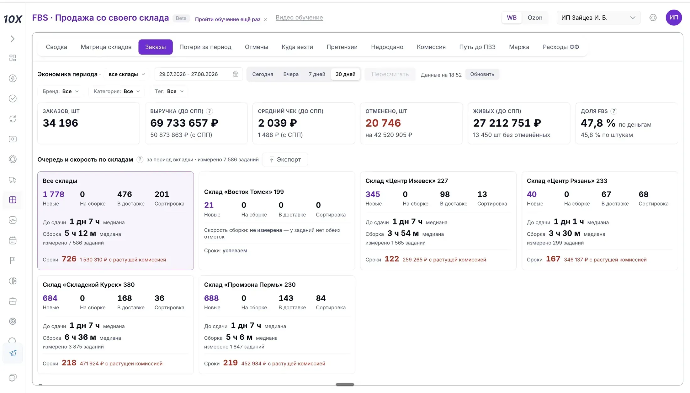Open the Видео обучение link
This screenshot has height=393, width=690.
[299, 18]
